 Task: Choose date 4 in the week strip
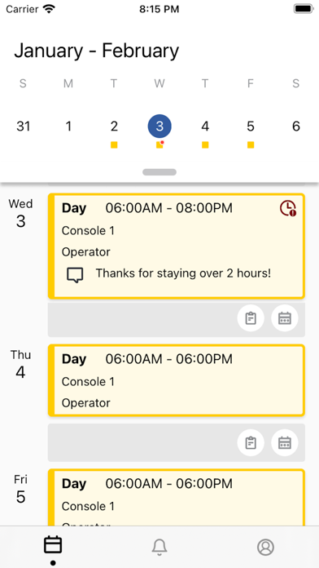pyautogui.click(x=205, y=126)
